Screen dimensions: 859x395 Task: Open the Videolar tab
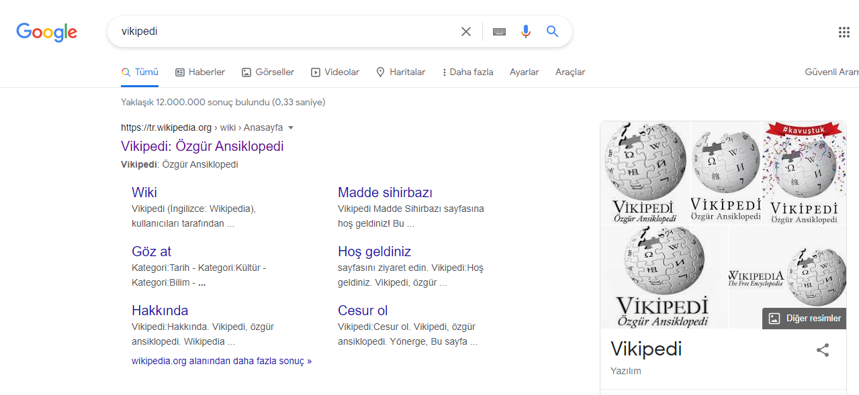[335, 72]
